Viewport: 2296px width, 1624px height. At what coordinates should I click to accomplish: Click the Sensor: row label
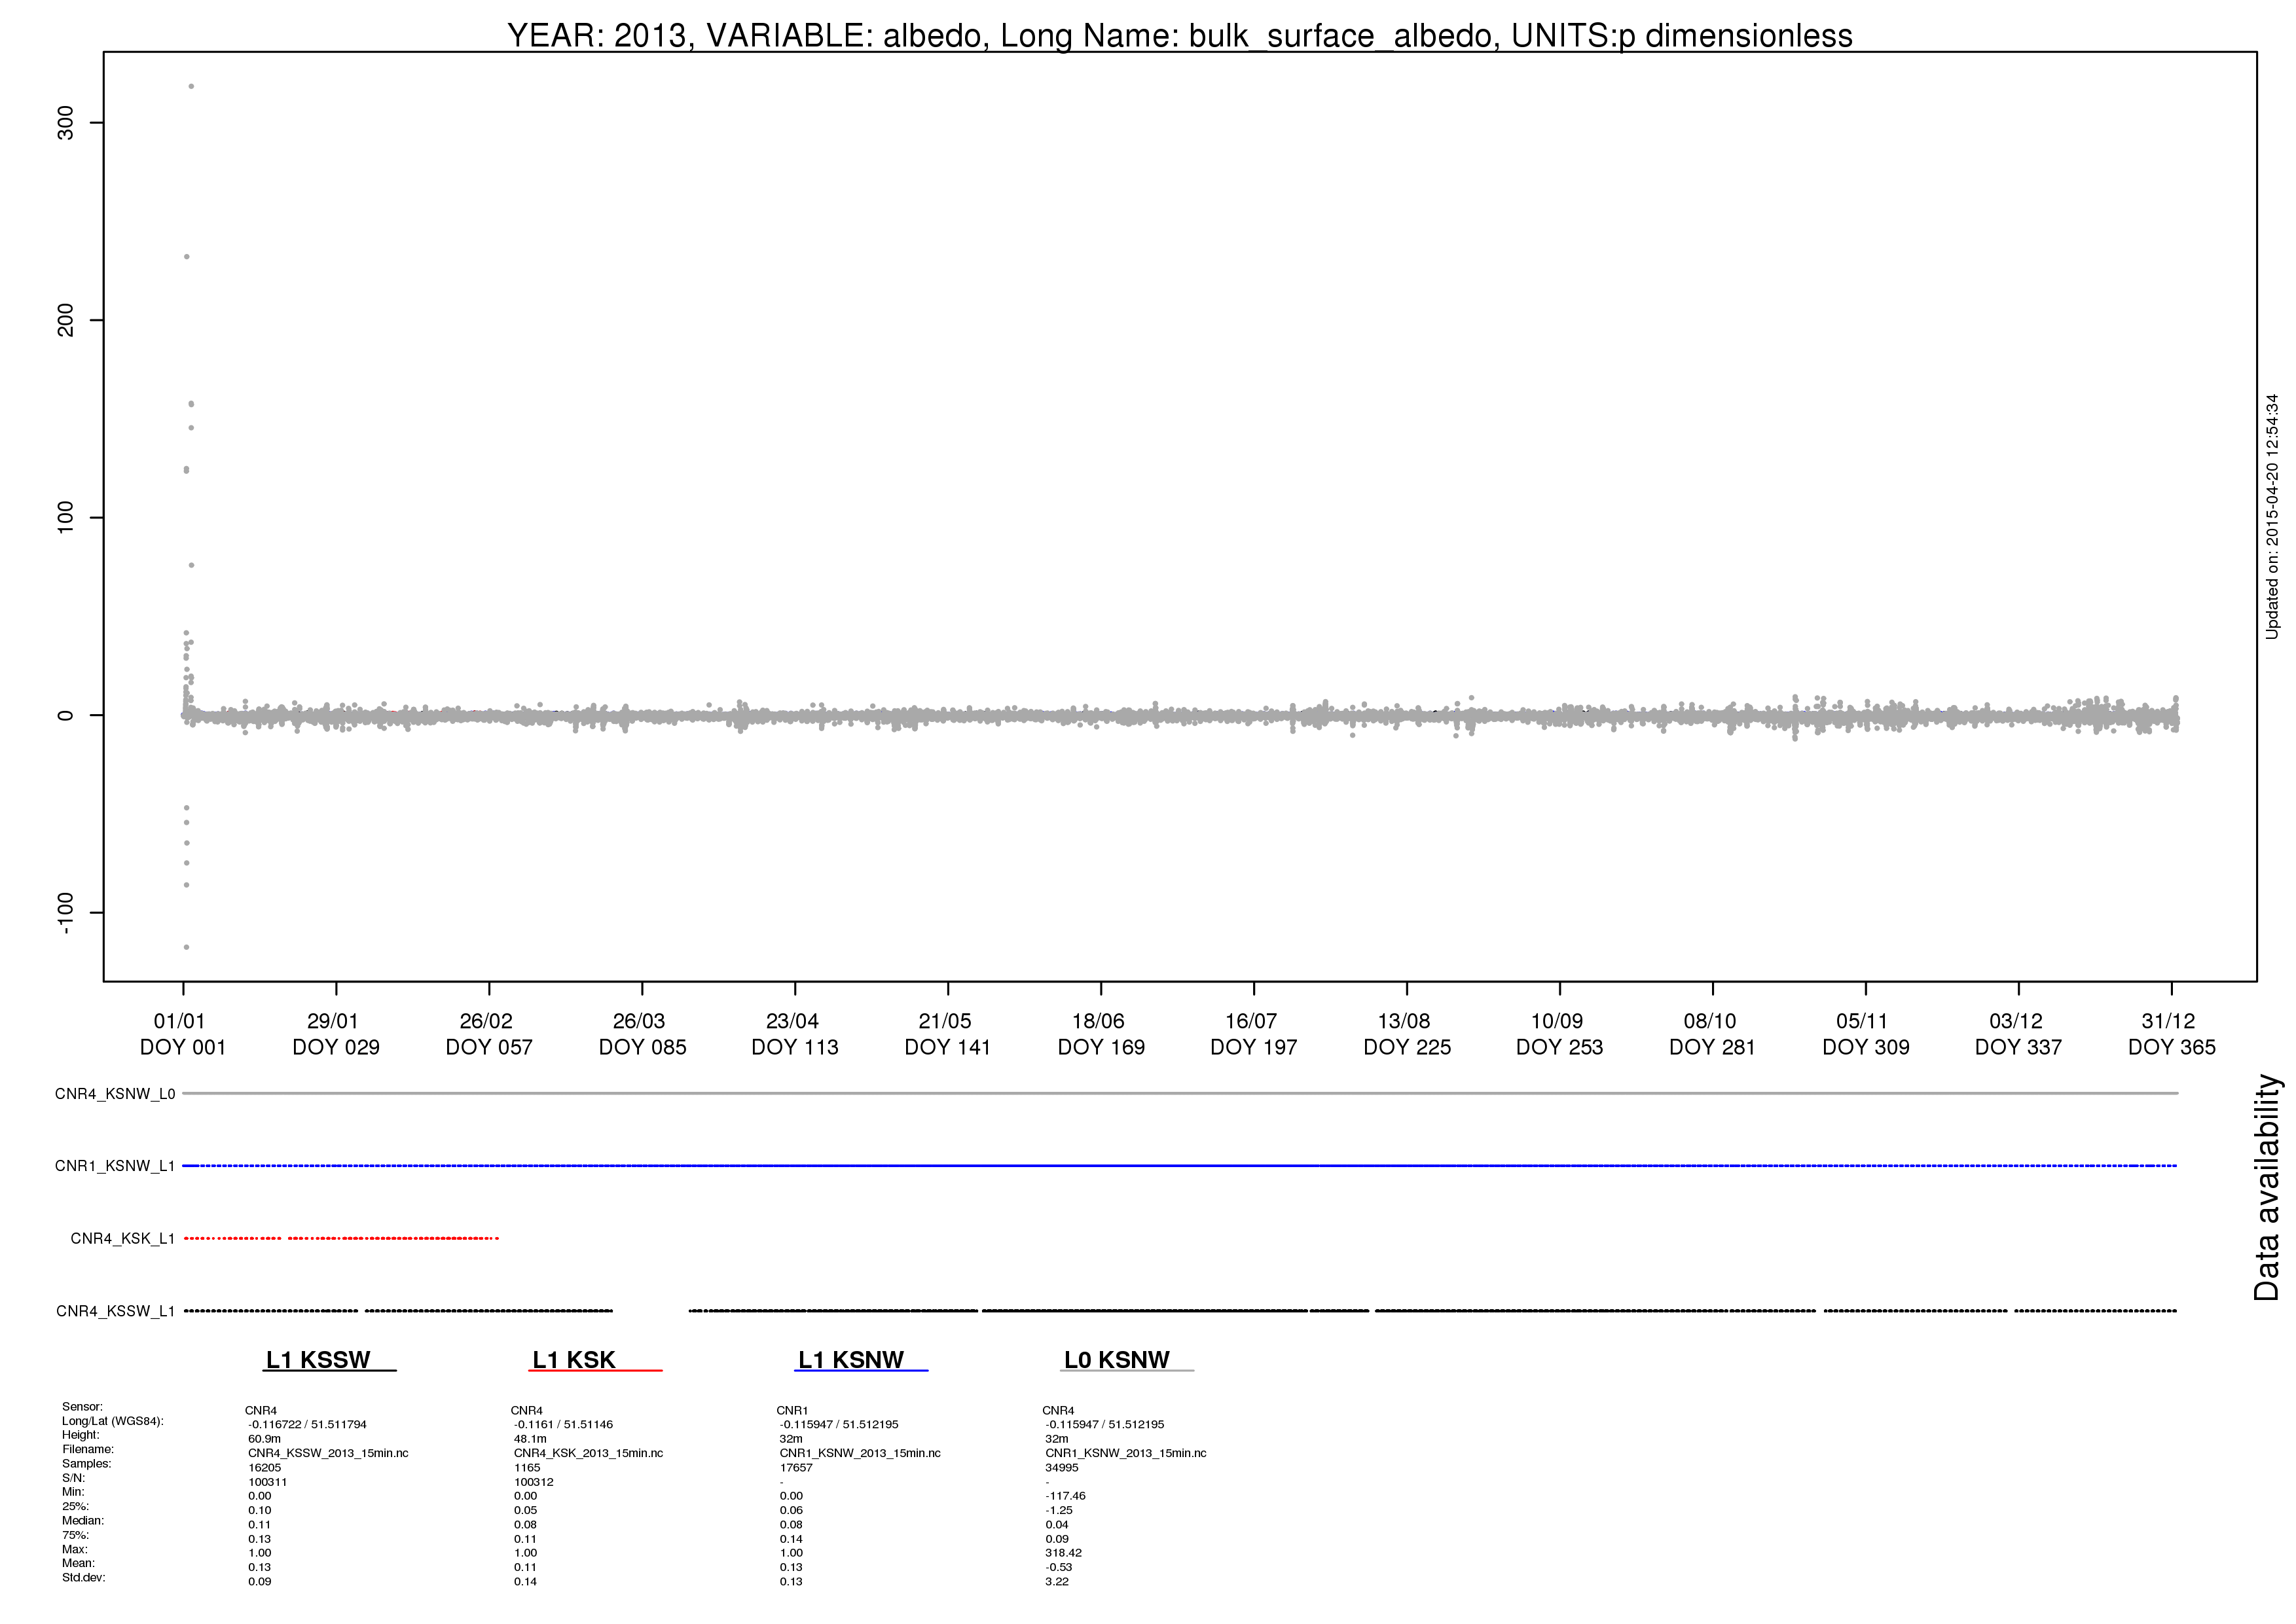[82, 1407]
